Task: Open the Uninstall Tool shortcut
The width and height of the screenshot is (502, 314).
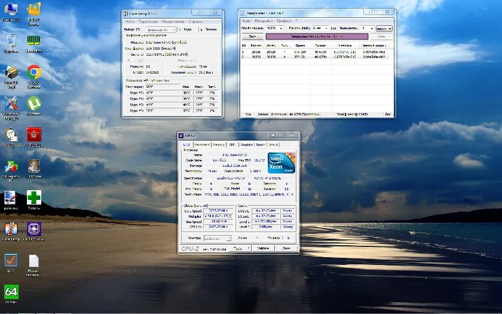Action: tap(11, 77)
